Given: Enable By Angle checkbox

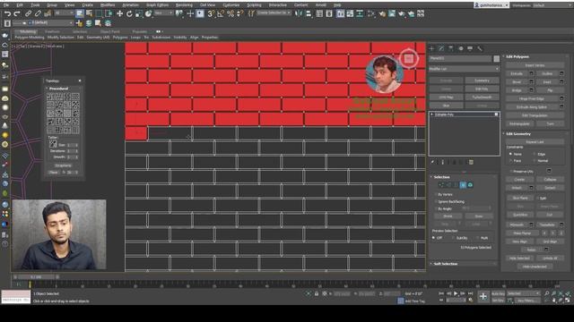Looking at the screenshot, I should pos(436,208).
